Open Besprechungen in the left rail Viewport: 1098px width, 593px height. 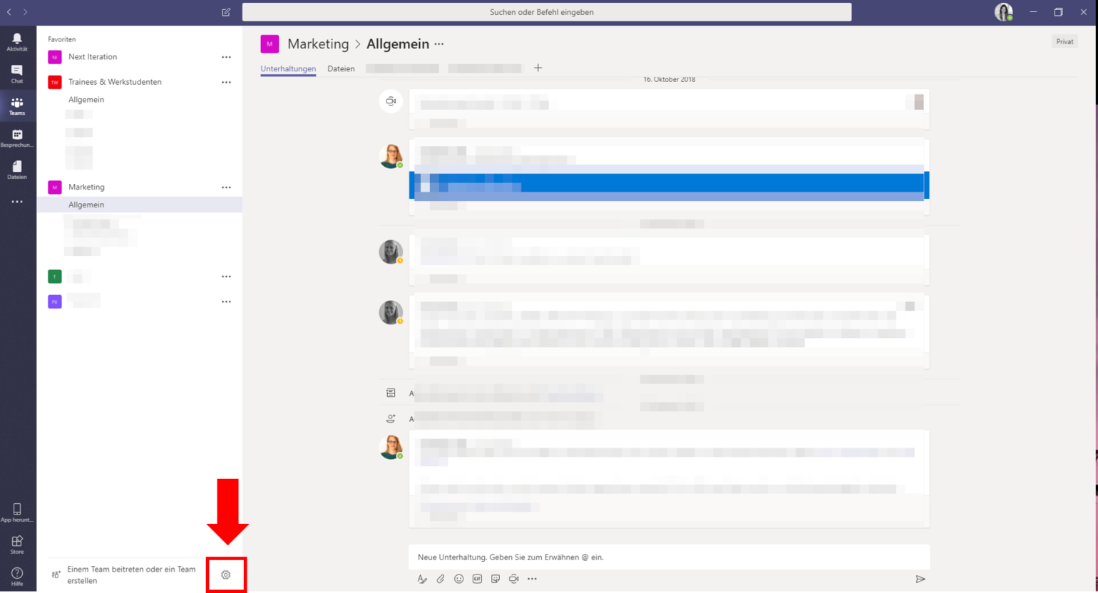pyautogui.click(x=16, y=138)
